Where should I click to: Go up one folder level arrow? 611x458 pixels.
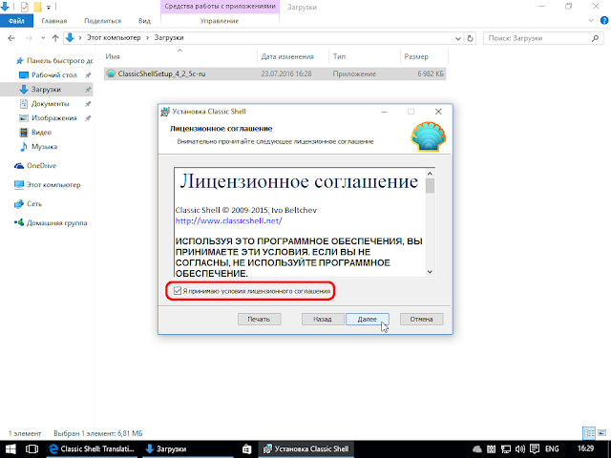(55, 38)
